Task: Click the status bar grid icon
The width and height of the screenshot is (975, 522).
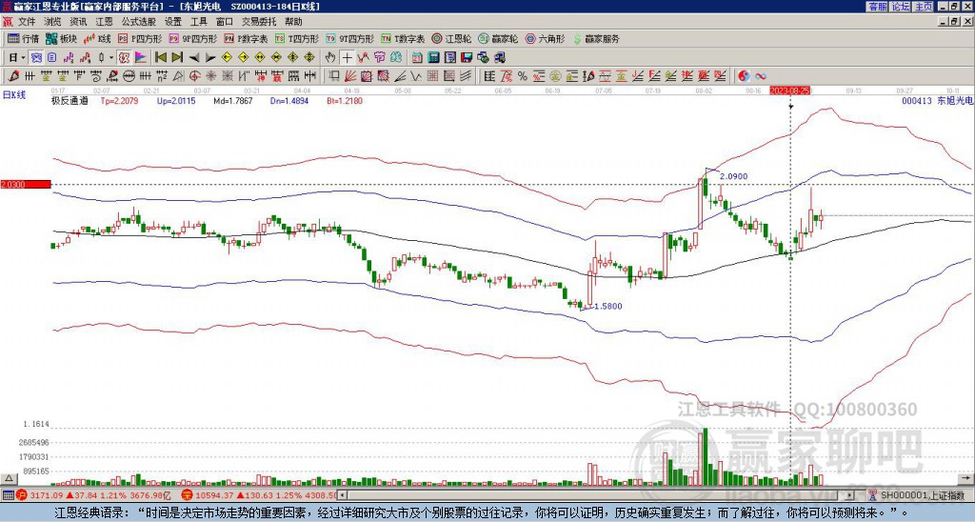Action: pyautogui.click(x=8, y=495)
